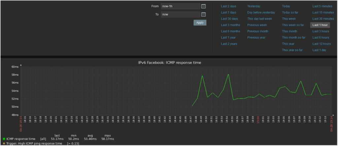338x146 pixels.
Task: Select the Last 1 day range
Action: pyautogui.click(x=319, y=50)
